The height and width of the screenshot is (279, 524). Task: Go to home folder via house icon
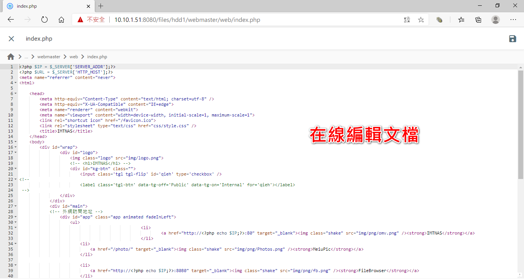[11, 57]
